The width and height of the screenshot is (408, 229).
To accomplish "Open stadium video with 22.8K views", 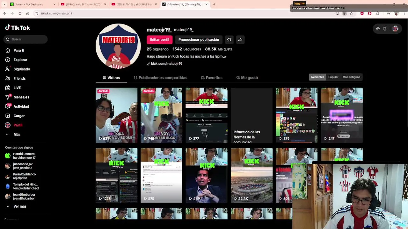I will pos(251,176).
